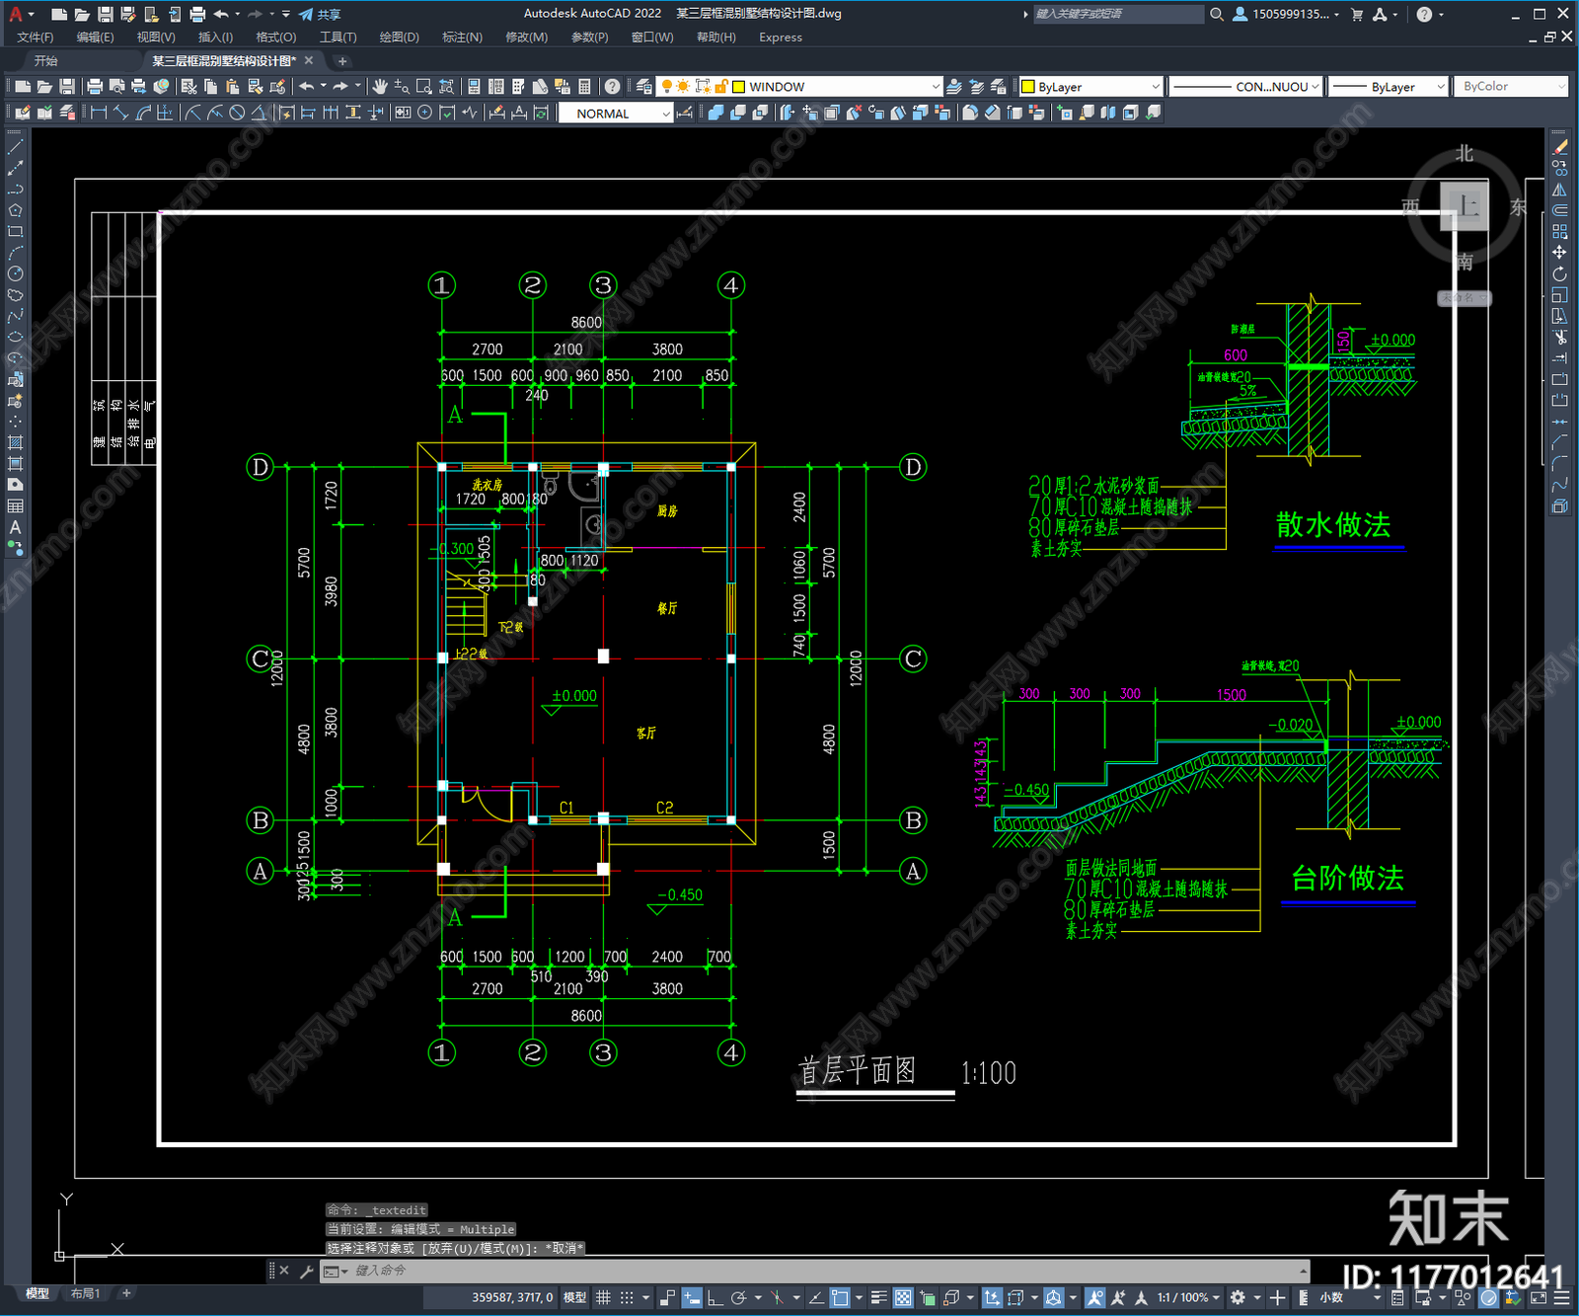Open the 视图(V) menu

pos(156,38)
